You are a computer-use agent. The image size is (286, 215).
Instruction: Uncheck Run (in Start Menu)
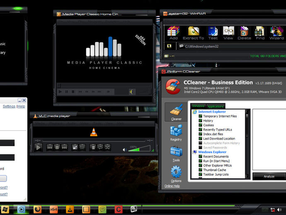pos(200,161)
